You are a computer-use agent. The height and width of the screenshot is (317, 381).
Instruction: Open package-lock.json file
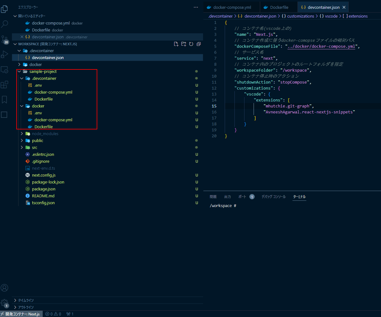coord(108,182)
